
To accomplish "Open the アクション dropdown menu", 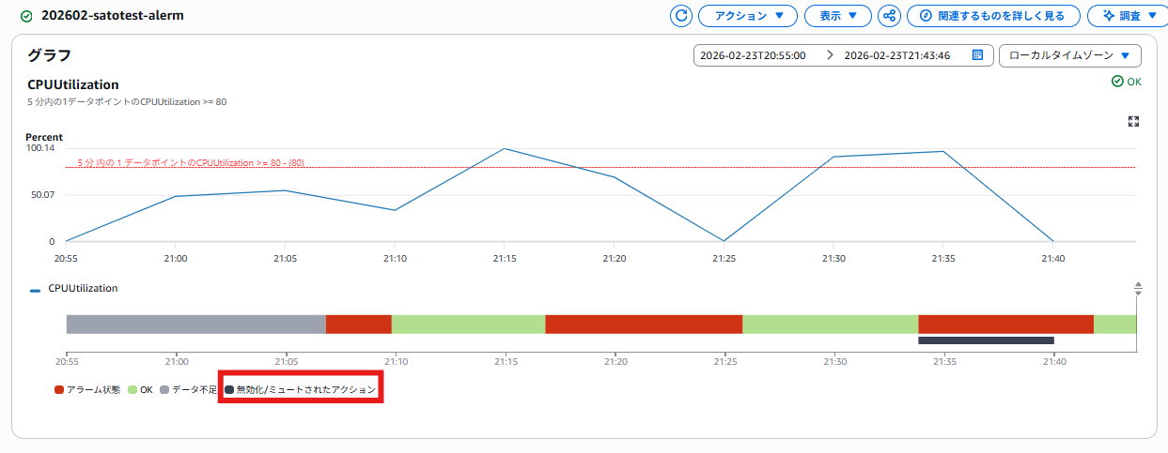I will pyautogui.click(x=748, y=16).
